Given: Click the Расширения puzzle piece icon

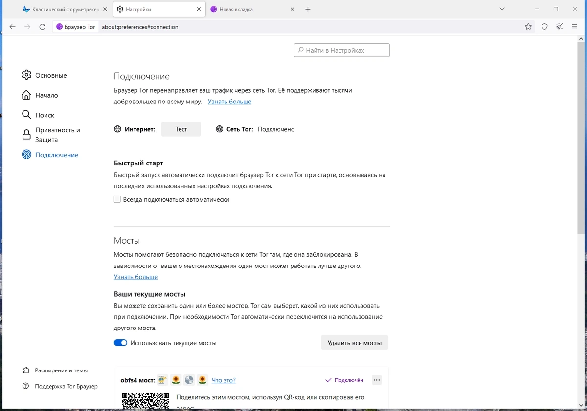Looking at the screenshot, I should (x=26, y=370).
